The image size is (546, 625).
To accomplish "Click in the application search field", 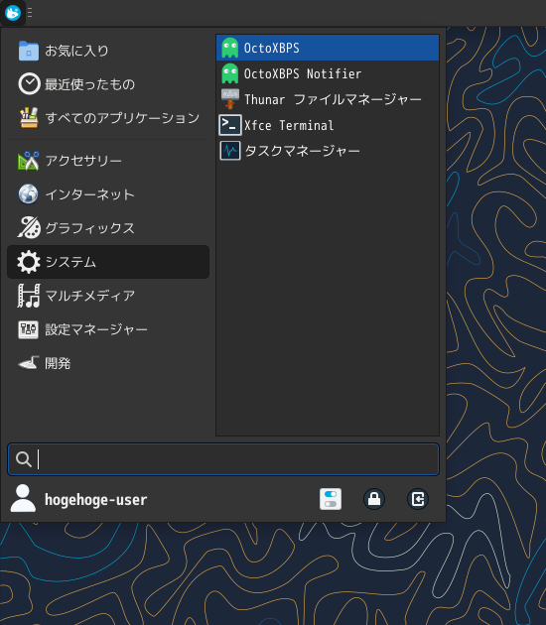I will [223, 459].
